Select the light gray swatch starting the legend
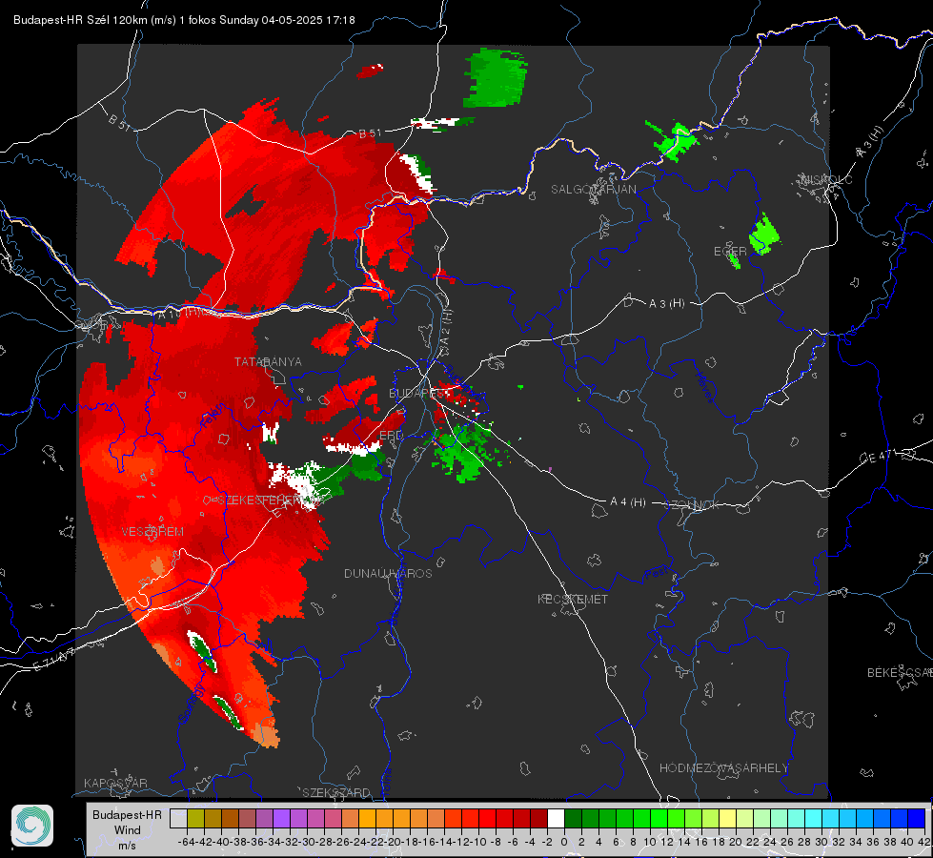The image size is (933, 858). point(178,819)
